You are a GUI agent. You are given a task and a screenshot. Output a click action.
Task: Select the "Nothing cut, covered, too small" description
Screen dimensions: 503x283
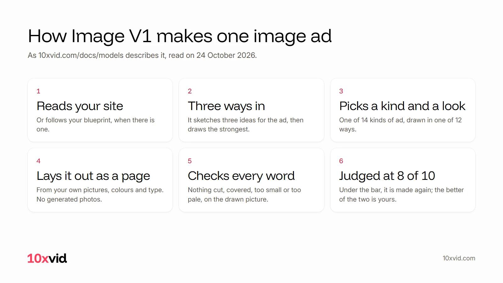tap(244, 195)
